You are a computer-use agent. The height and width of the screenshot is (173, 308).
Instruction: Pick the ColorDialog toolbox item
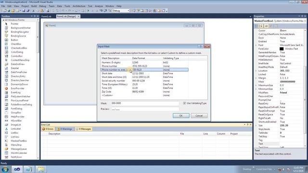[17, 52]
